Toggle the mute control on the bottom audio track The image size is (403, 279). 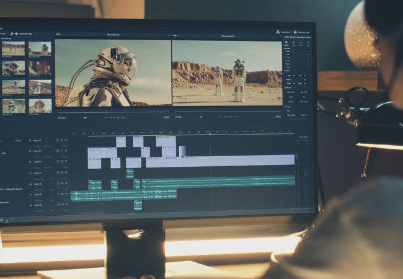pyautogui.click(x=61, y=204)
